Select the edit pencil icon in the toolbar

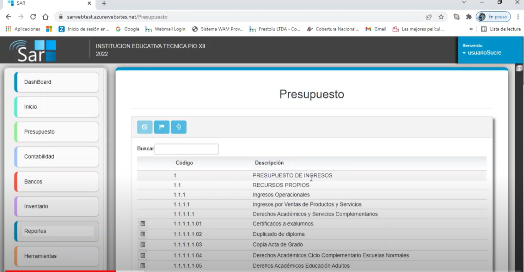point(144,127)
